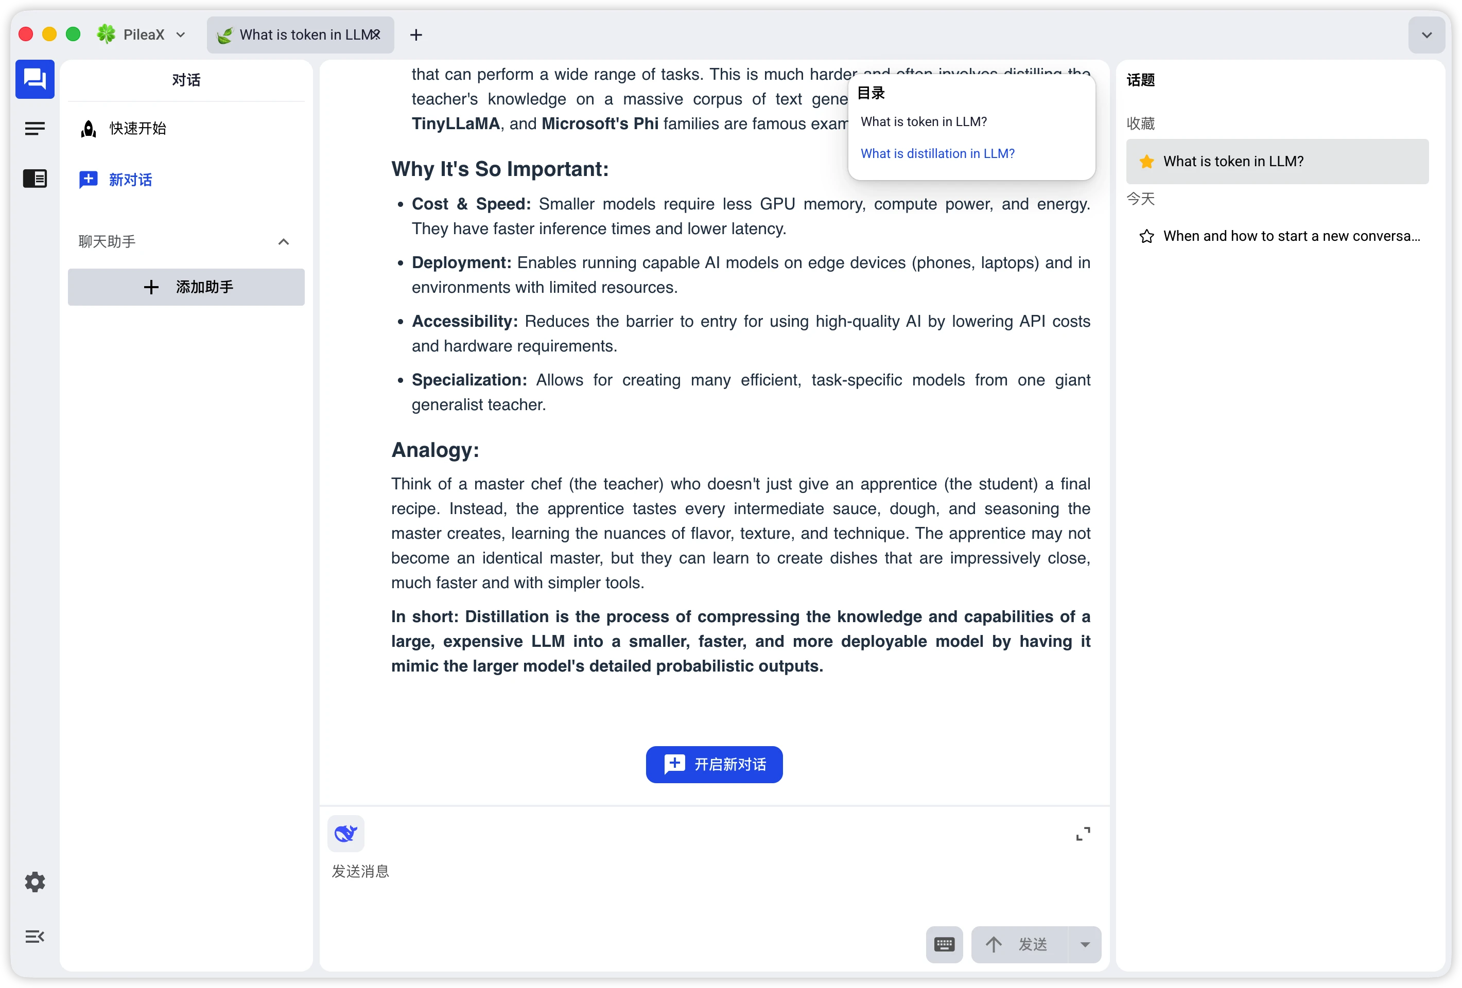Viewport: 1462px width, 988px height.
Task: Select 新对话 menu item
Action: pos(186,180)
